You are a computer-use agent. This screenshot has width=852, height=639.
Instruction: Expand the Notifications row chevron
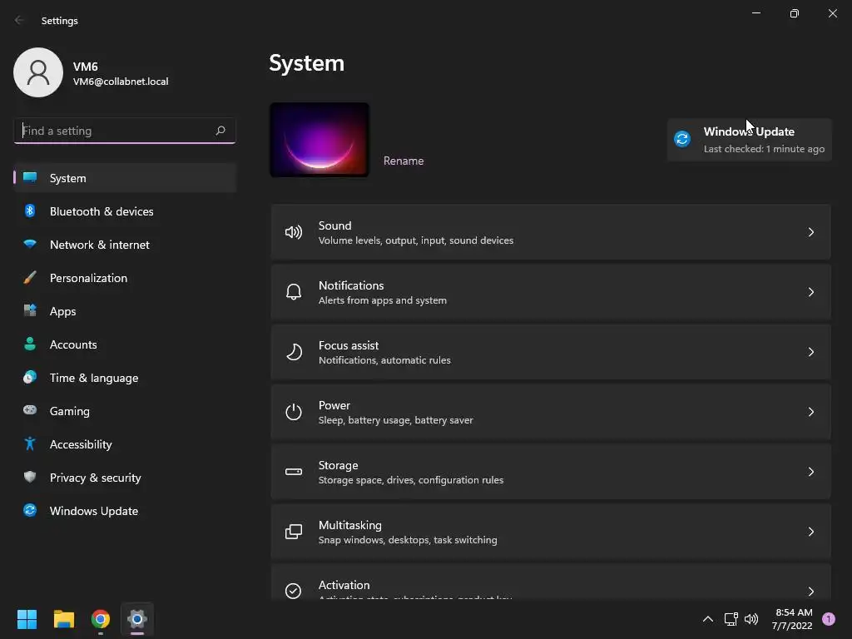click(810, 292)
